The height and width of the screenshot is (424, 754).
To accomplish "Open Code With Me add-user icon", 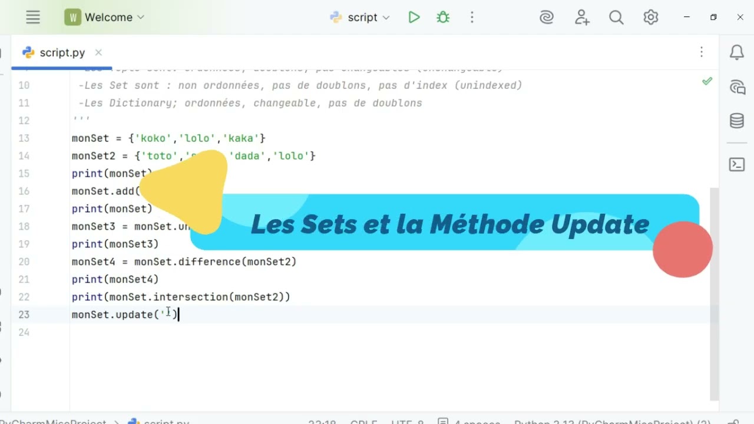I will (582, 18).
